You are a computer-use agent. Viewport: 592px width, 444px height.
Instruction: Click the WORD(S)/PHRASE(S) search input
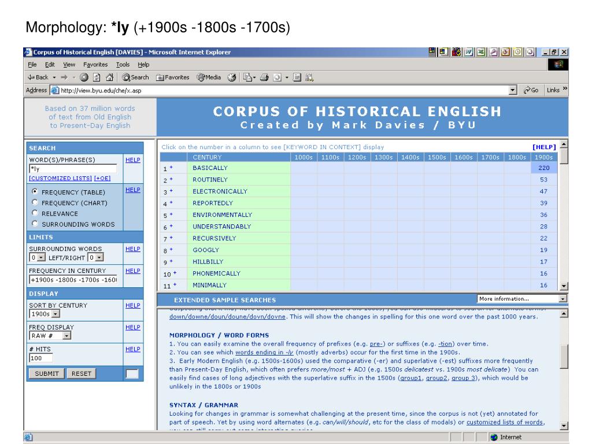(x=73, y=169)
